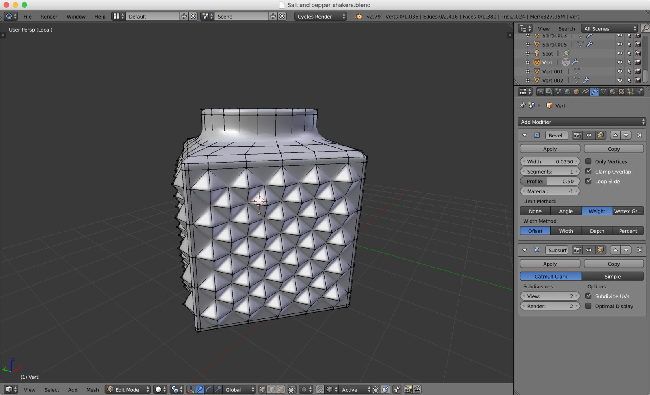Open the Particles properties tab icon
Image resolution: width=650 pixels, height=395 pixels.
point(630,92)
